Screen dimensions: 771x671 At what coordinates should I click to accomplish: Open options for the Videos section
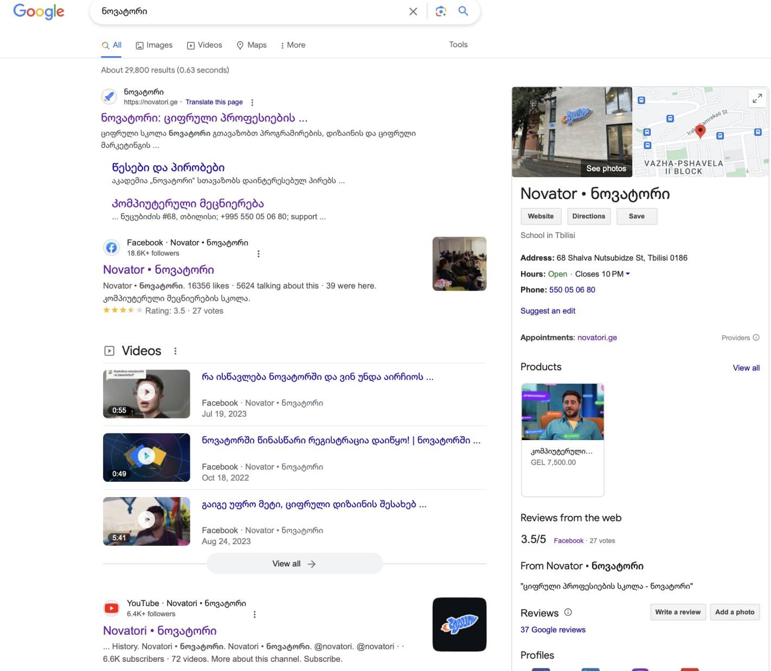175,351
